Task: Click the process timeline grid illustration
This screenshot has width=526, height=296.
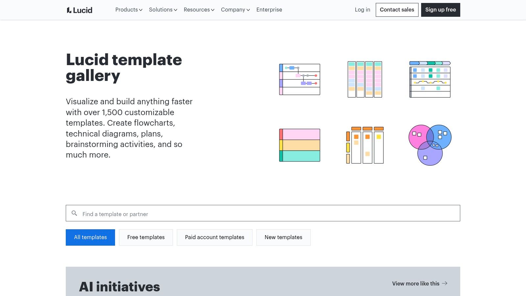Action: (430, 79)
